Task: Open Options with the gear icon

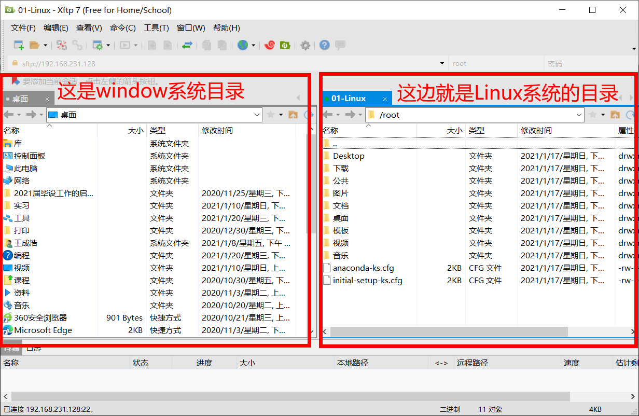Action: (x=305, y=45)
